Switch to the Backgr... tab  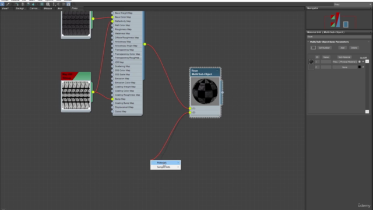click(x=21, y=8)
